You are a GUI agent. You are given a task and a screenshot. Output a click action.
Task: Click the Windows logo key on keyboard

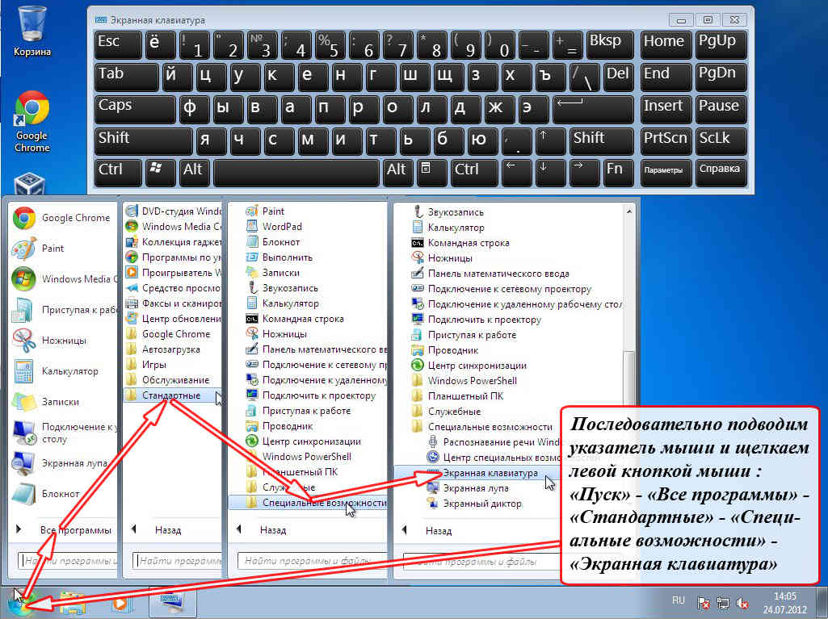160,172
